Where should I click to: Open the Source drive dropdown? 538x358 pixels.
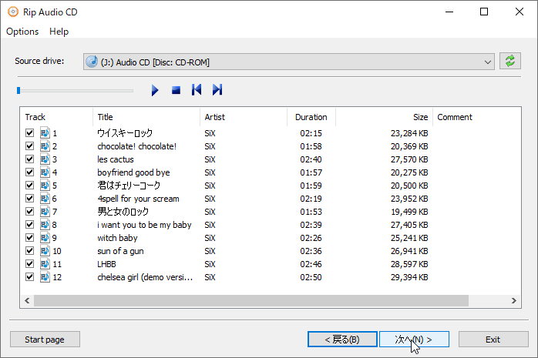click(288, 62)
